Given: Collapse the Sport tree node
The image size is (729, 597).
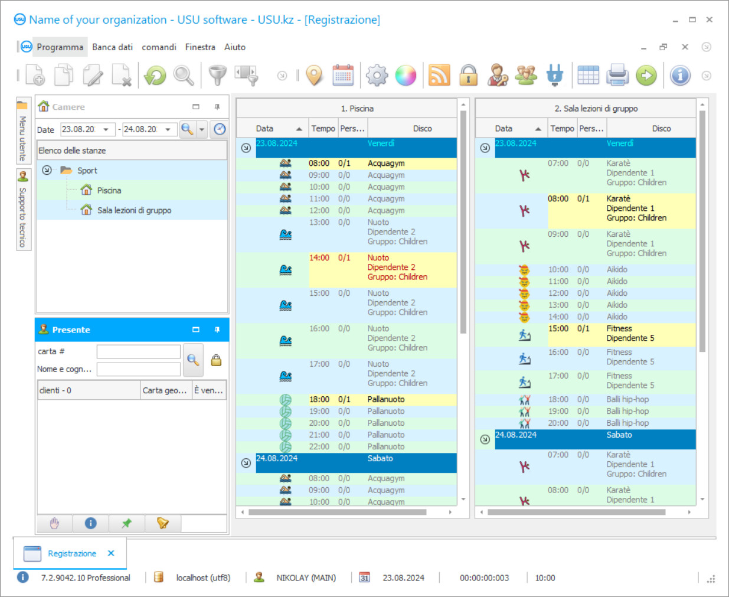Looking at the screenshot, I should click(x=47, y=170).
